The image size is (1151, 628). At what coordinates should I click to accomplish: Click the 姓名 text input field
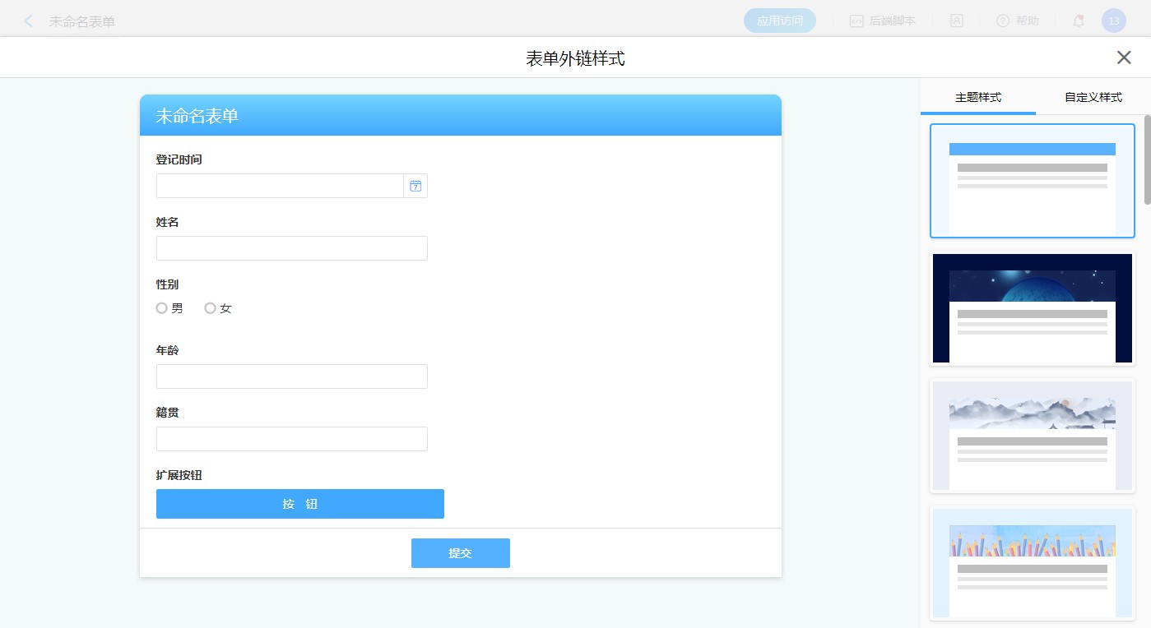pos(291,248)
